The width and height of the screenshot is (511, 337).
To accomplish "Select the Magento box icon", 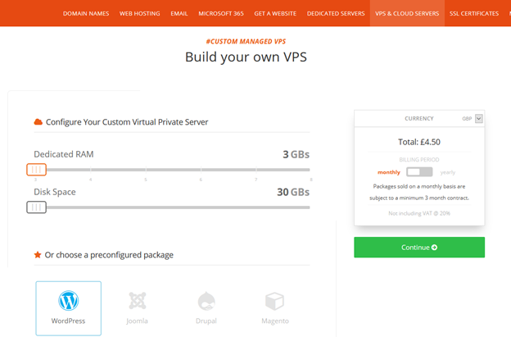I will [x=274, y=301].
